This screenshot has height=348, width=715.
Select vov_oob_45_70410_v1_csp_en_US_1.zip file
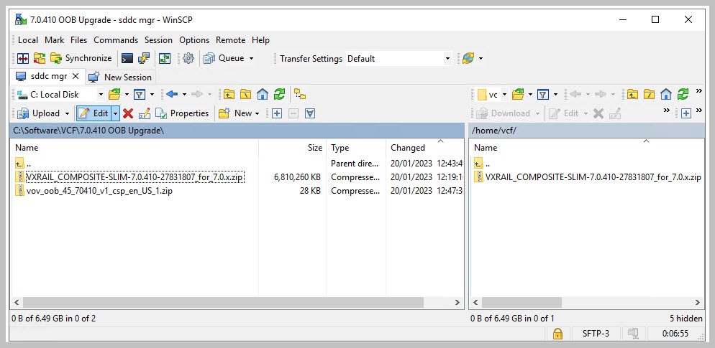94,191
